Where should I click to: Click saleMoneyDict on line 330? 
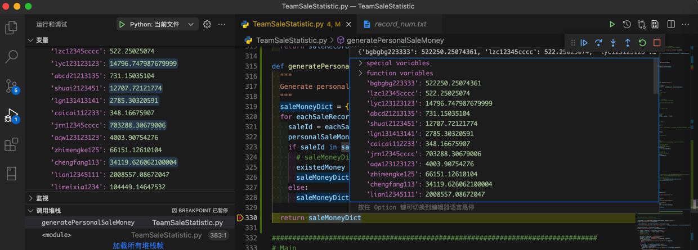(x=334, y=218)
